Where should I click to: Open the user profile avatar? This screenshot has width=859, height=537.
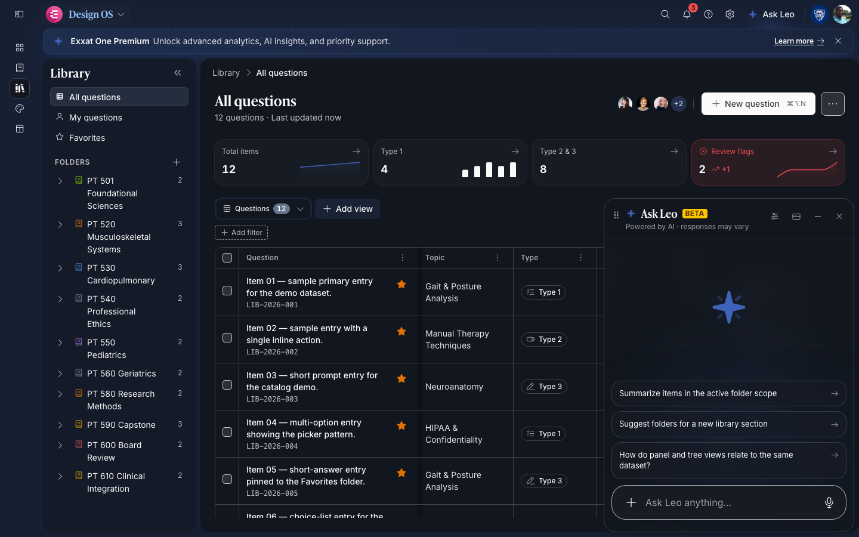pyautogui.click(x=842, y=14)
